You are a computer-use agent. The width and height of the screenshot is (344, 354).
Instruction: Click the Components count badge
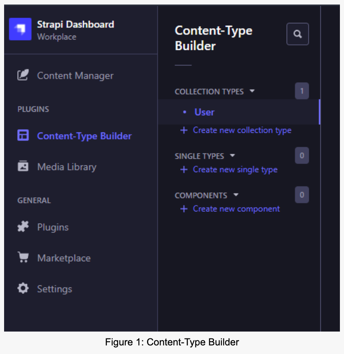pos(302,195)
